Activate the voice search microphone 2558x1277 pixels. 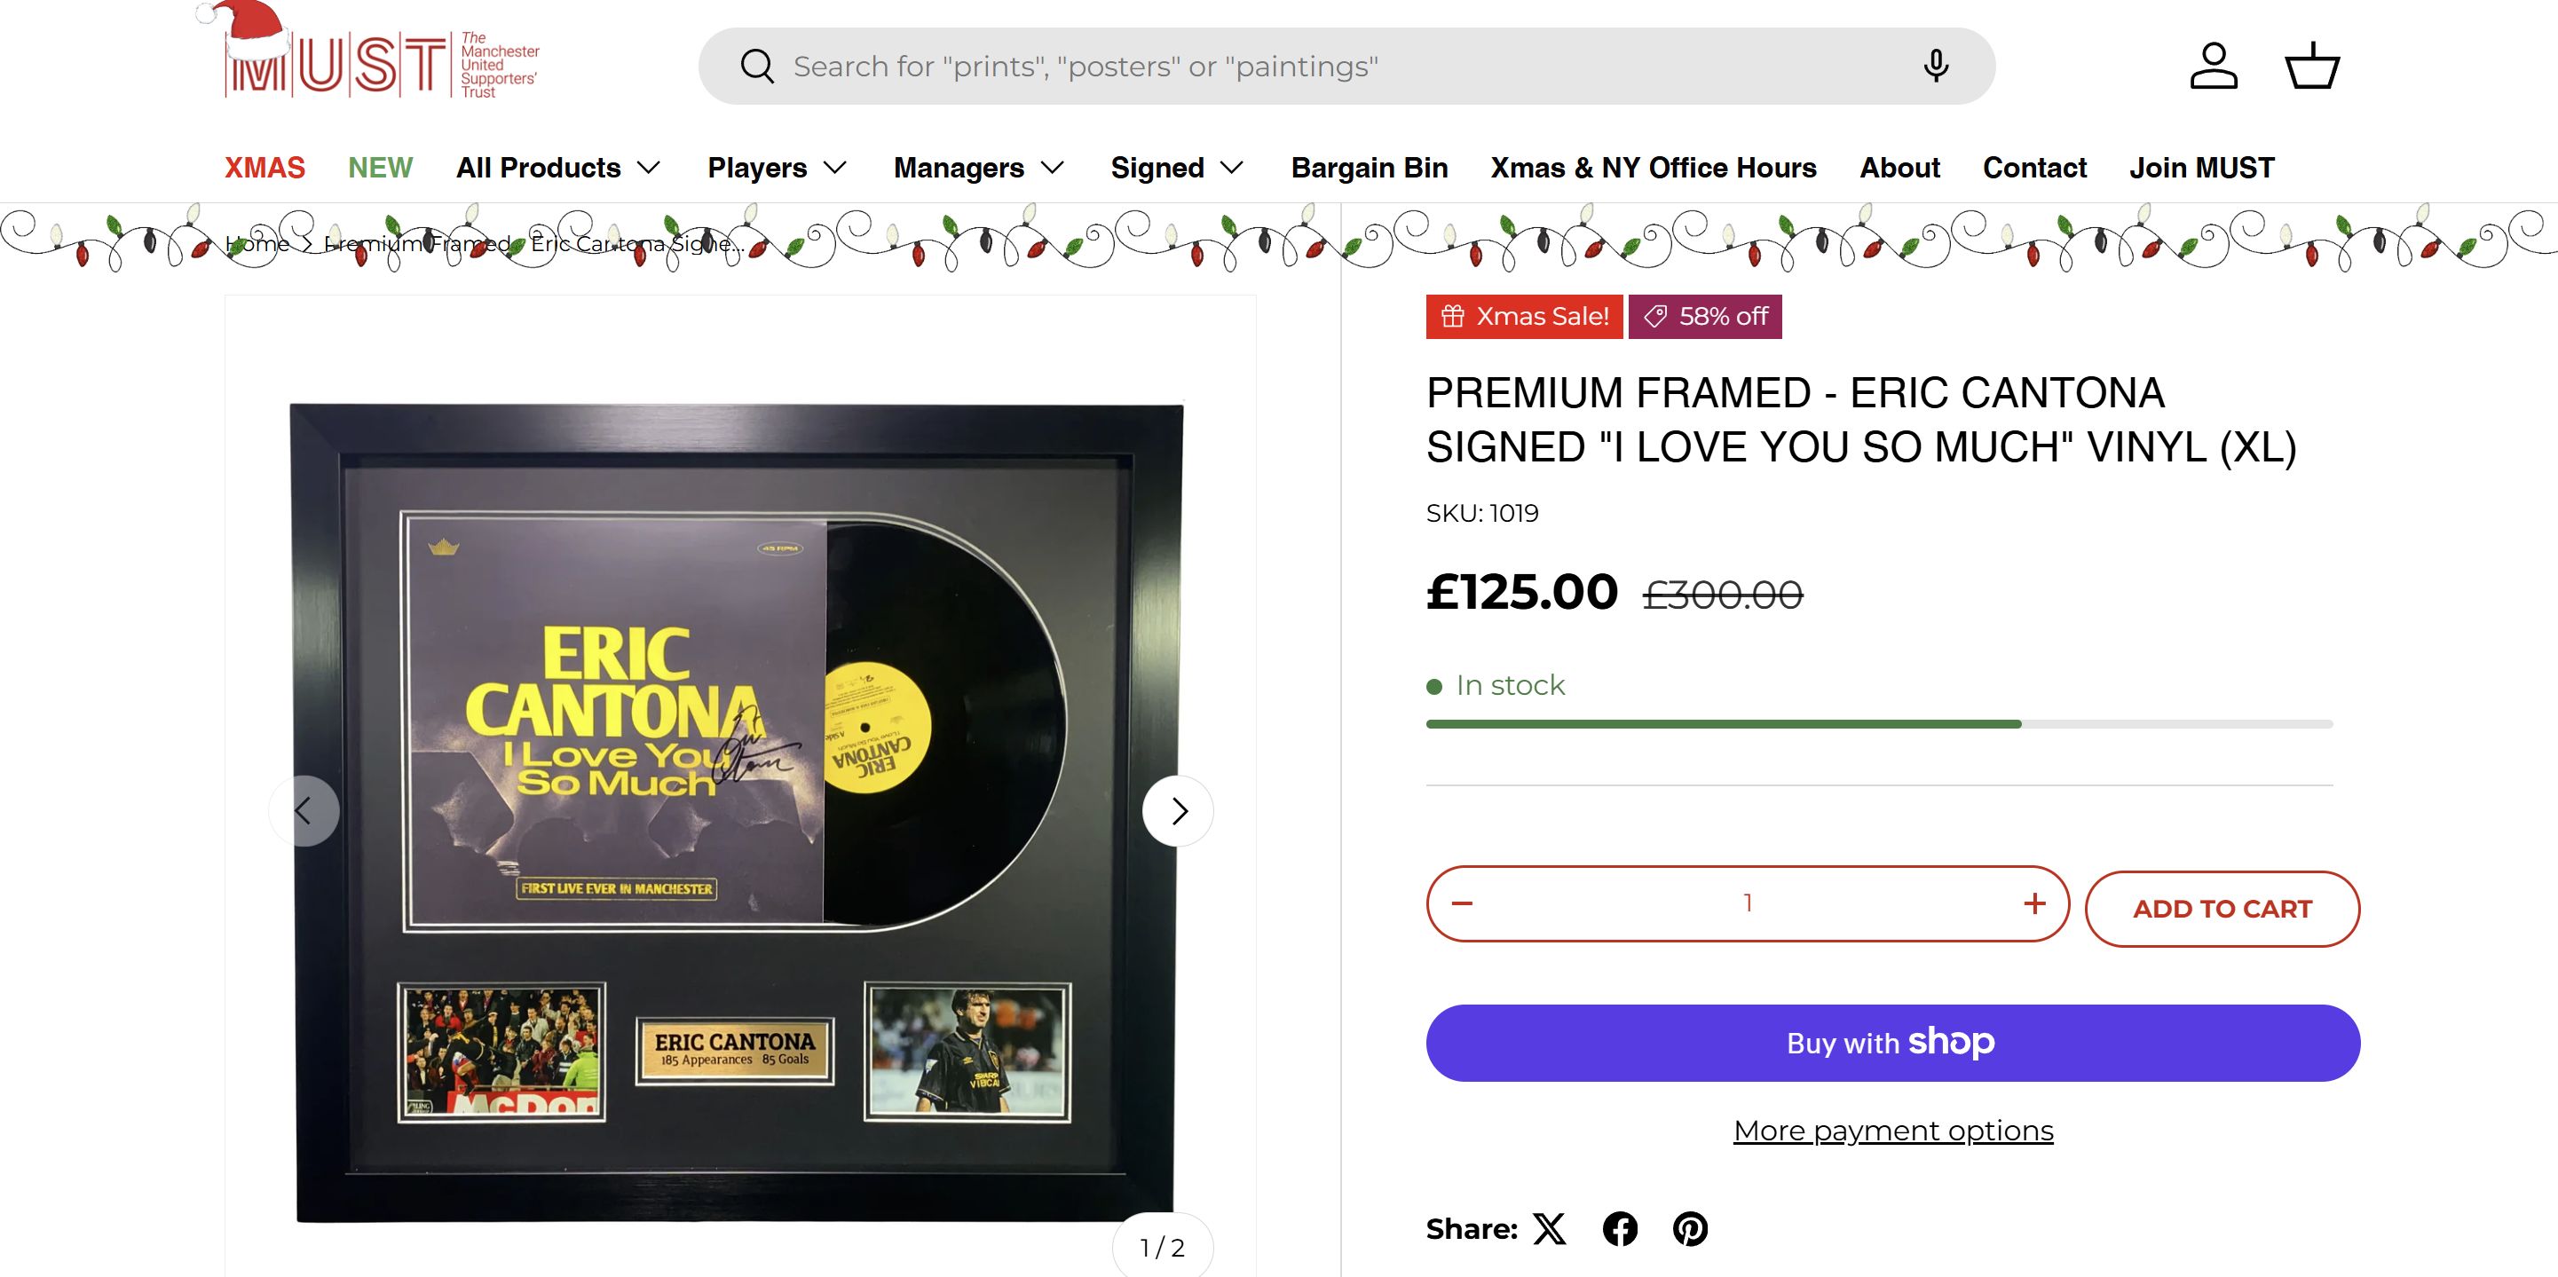coord(1936,67)
